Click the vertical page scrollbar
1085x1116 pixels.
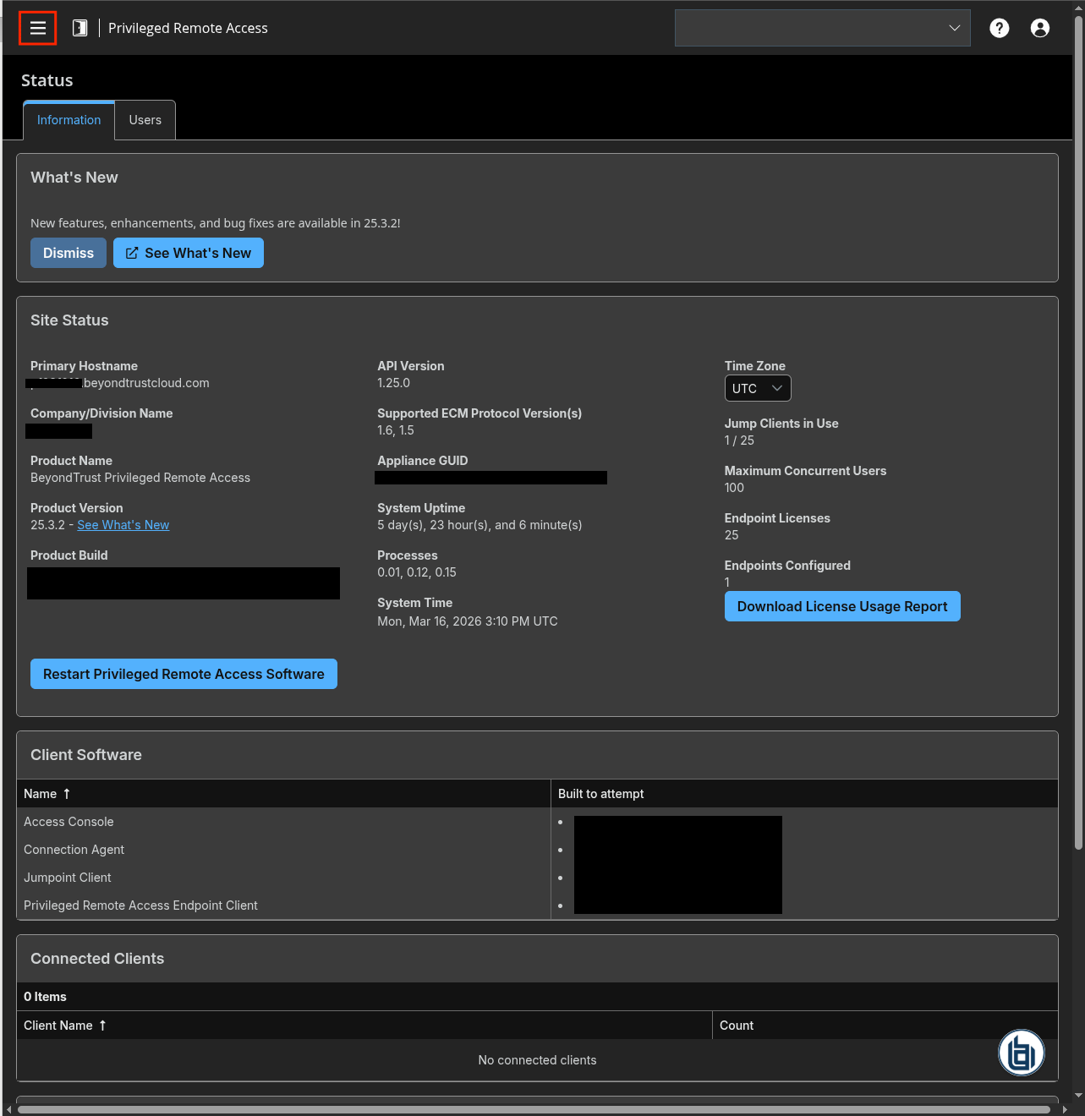click(x=1078, y=423)
